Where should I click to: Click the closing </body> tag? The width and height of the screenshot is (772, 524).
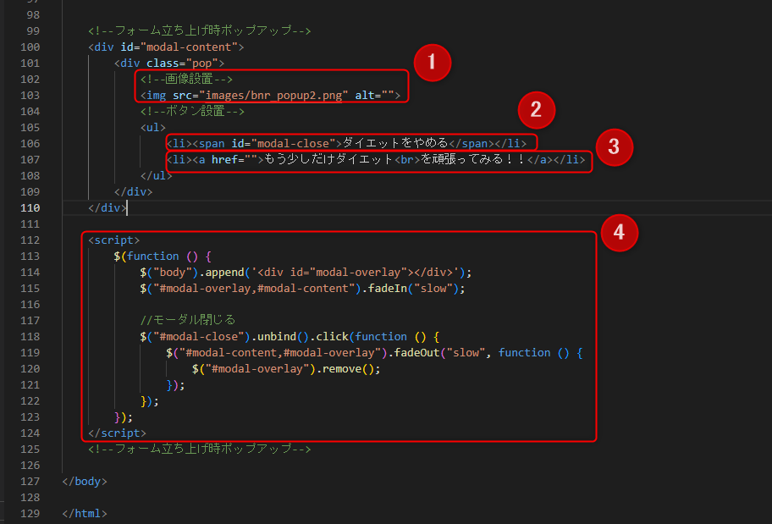[85, 481]
